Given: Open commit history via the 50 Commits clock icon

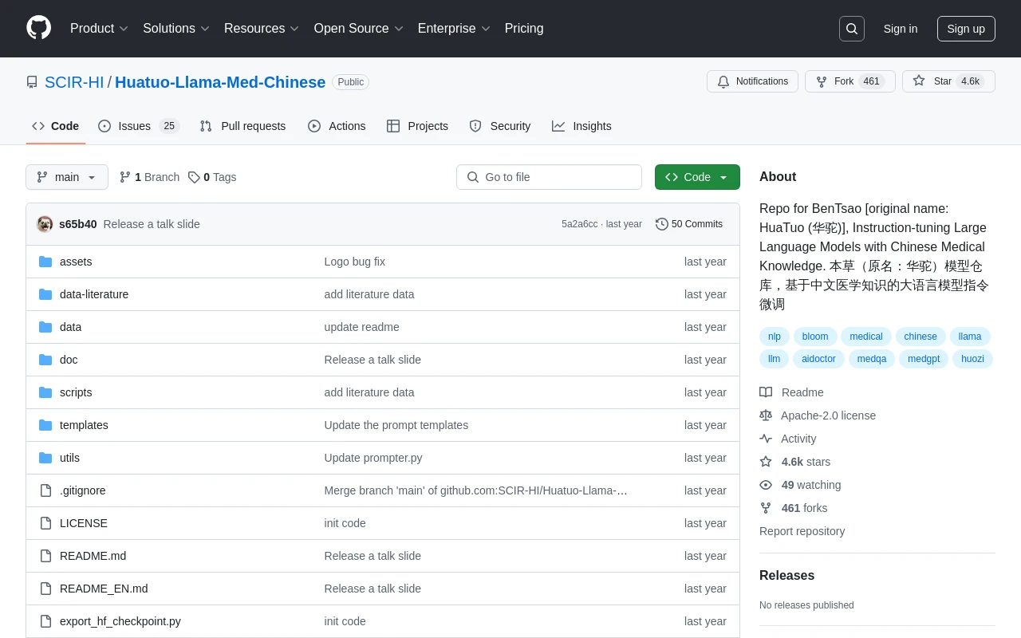Looking at the screenshot, I should point(662,224).
